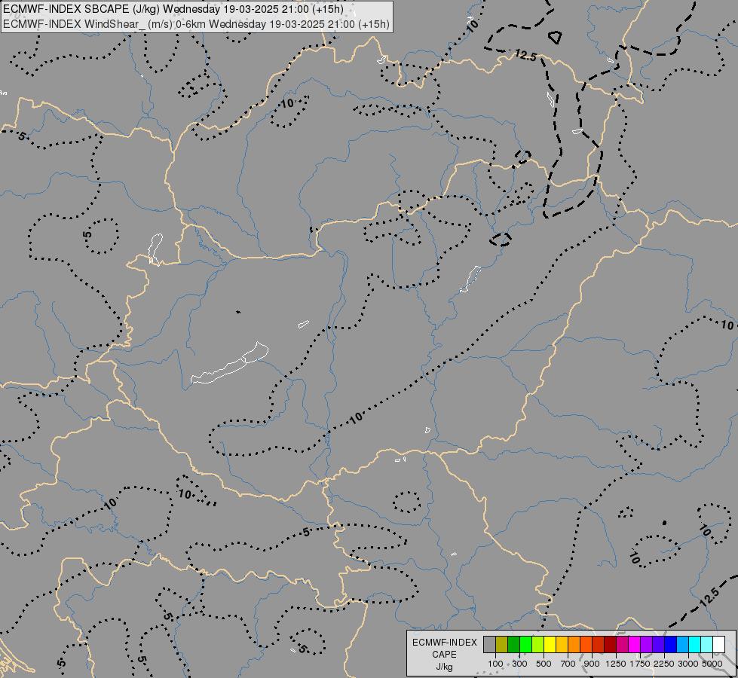Click the ECMWF-INDEX label in the legend
This screenshot has height=678, width=738.
coord(444,643)
